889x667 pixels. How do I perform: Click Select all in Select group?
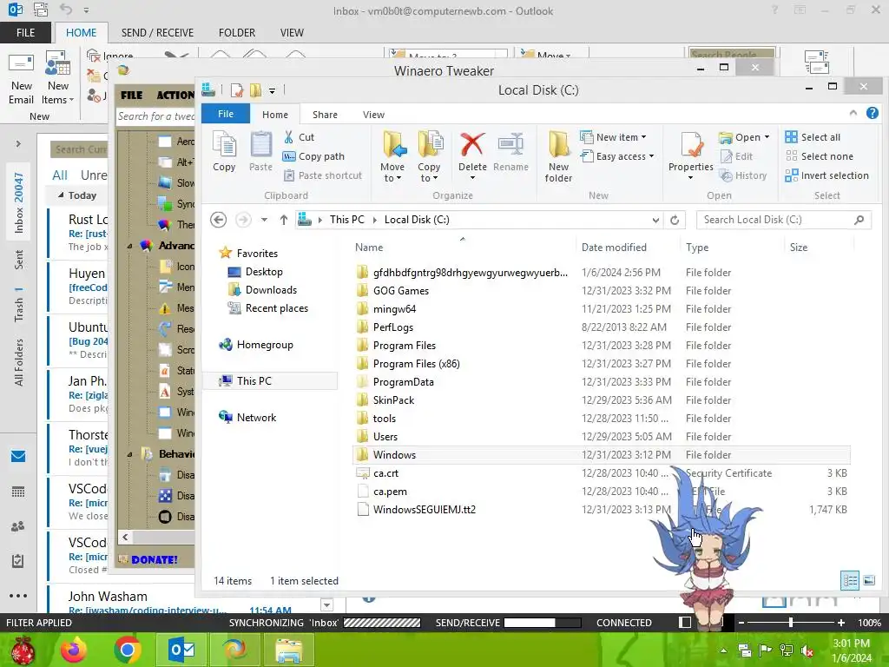coord(813,137)
